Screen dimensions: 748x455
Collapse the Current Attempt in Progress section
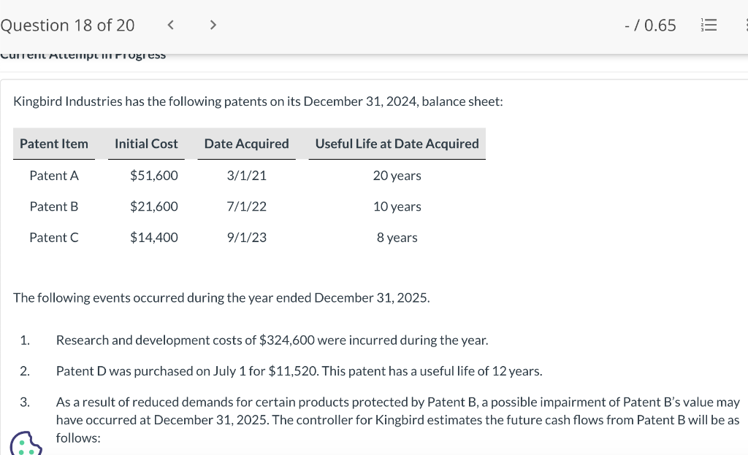[x=83, y=53]
